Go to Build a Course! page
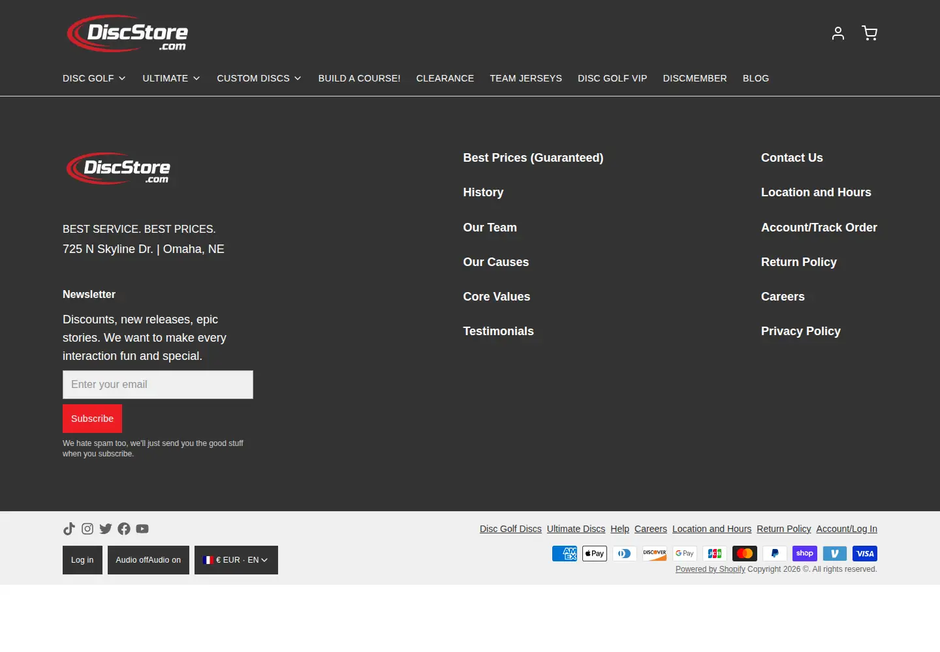This screenshot has height=652, width=940. (x=360, y=78)
